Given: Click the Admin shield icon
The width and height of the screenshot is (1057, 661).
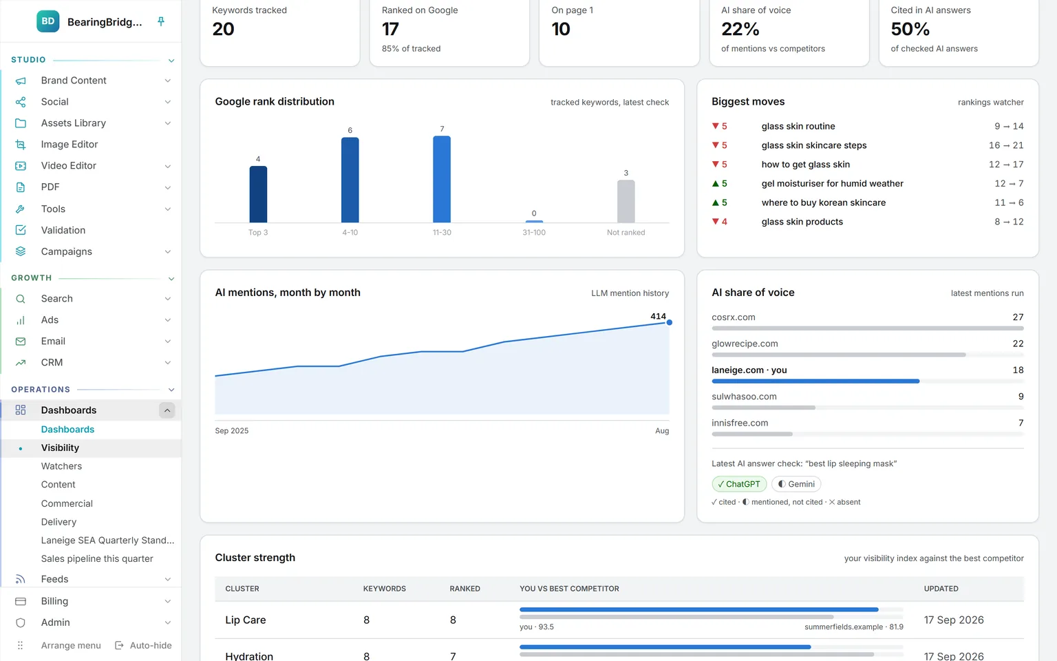Looking at the screenshot, I should coord(21,622).
